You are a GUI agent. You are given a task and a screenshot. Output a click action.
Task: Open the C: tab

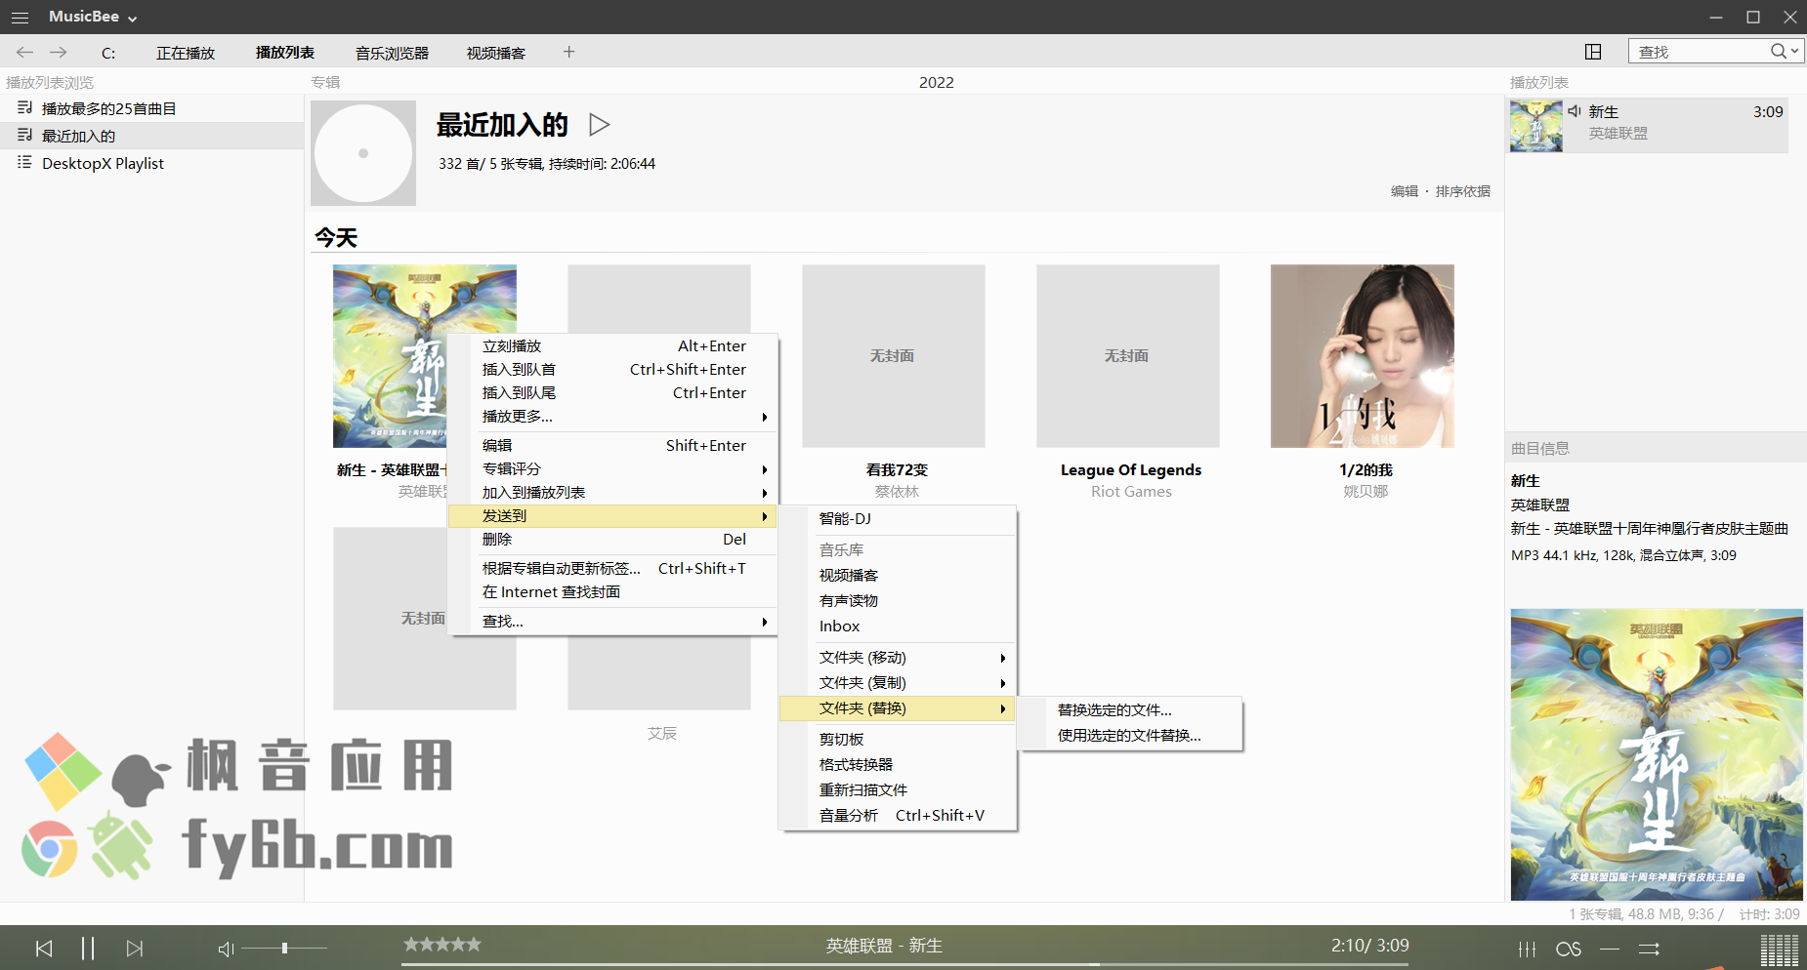[108, 53]
